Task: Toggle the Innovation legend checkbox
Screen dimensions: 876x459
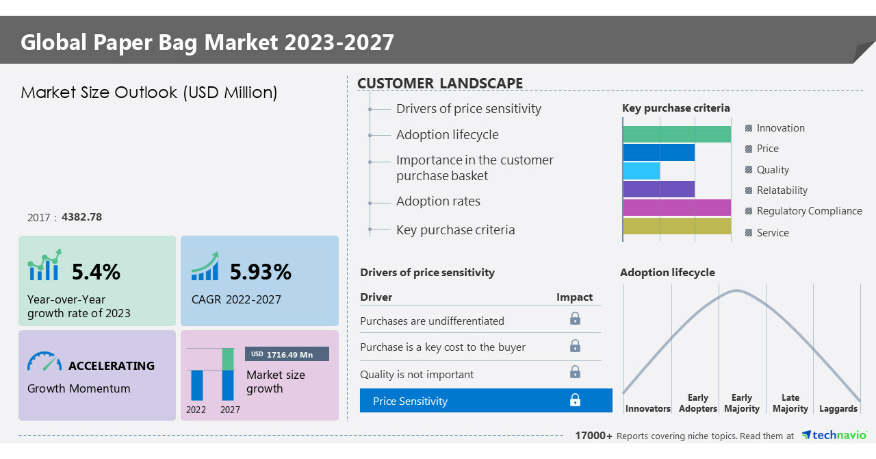Action: click(x=748, y=128)
